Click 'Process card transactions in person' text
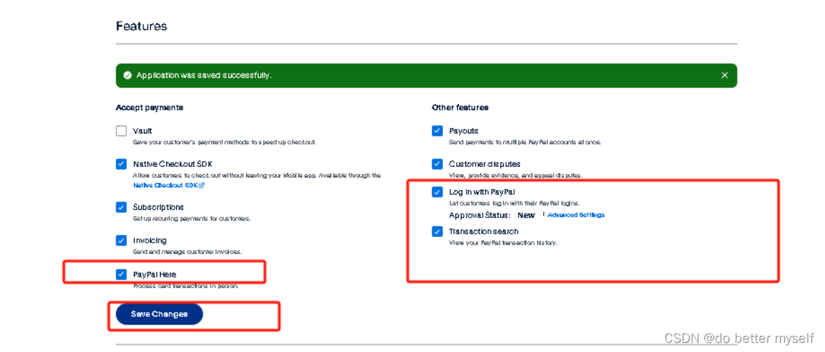Viewport: 825px width, 352px height. [x=186, y=285]
